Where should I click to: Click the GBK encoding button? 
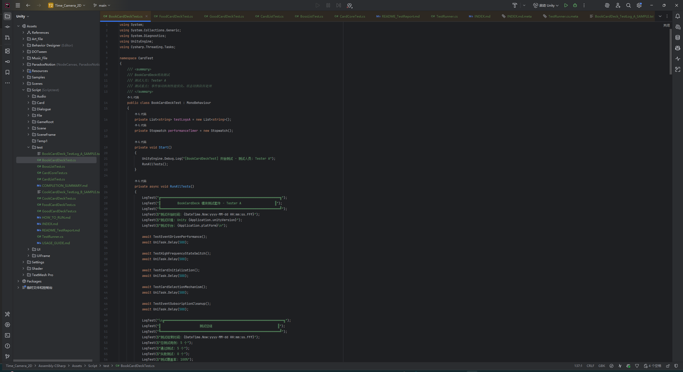[x=602, y=366]
